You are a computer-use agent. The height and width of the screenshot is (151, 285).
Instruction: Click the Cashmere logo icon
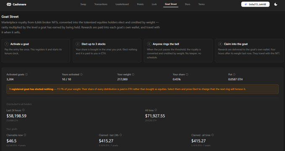pyautogui.click(x=9, y=4)
